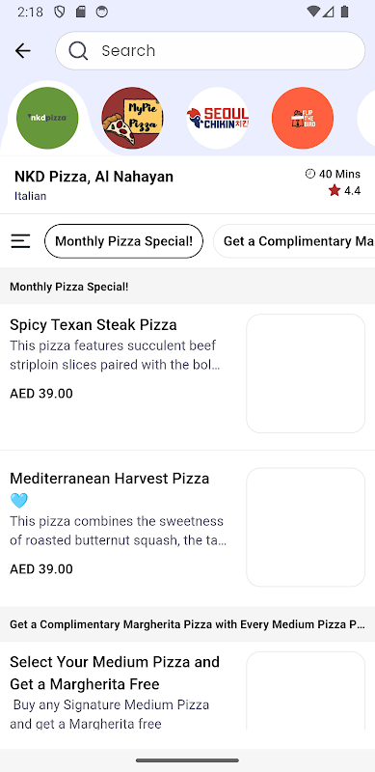Tap the back arrow icon
The width and height of the screenshot is (375, 772).
22,50
